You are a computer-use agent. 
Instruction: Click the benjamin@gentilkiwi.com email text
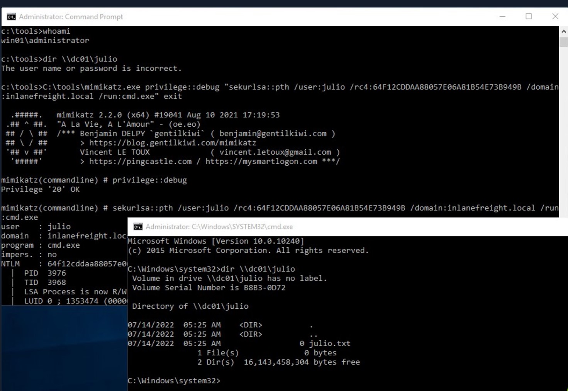pos(273,134)
